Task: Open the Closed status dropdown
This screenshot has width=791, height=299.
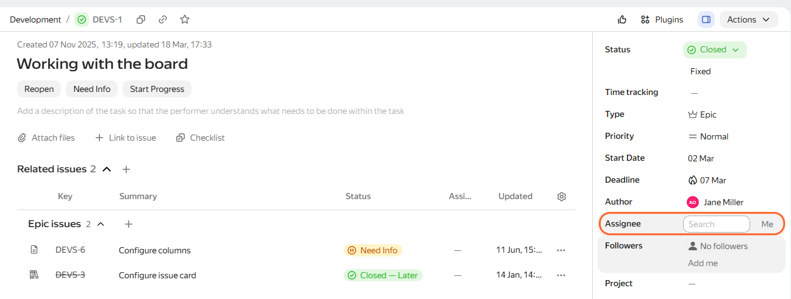Action: pyautogui.click(x=715, y=50)
